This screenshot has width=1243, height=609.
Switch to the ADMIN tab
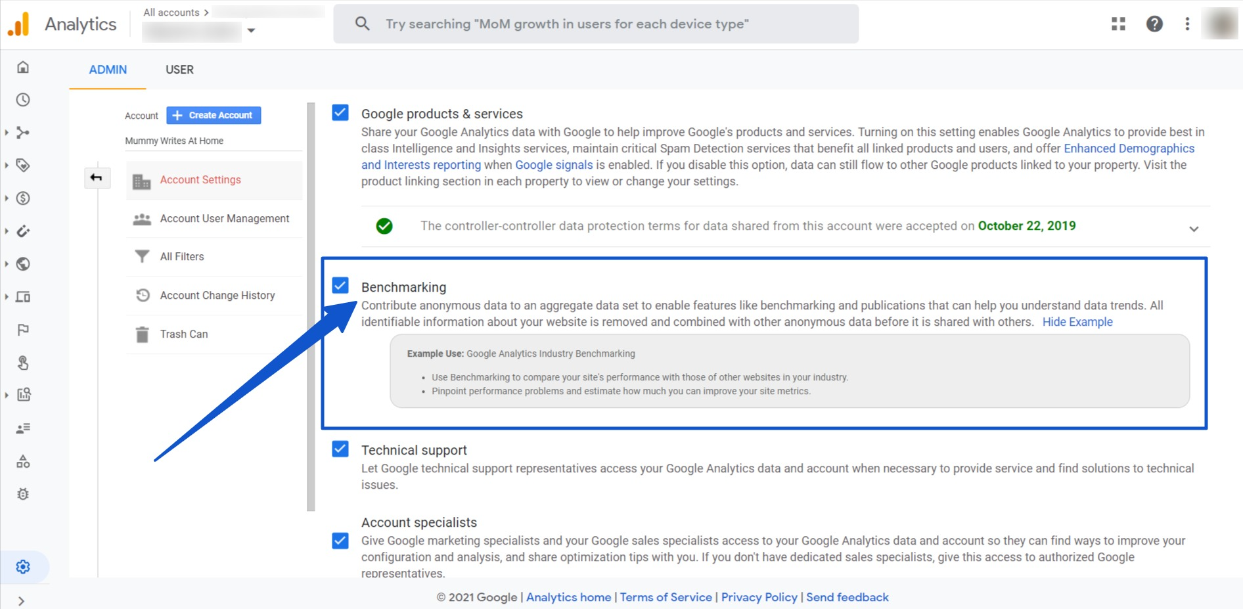point(108,70)
